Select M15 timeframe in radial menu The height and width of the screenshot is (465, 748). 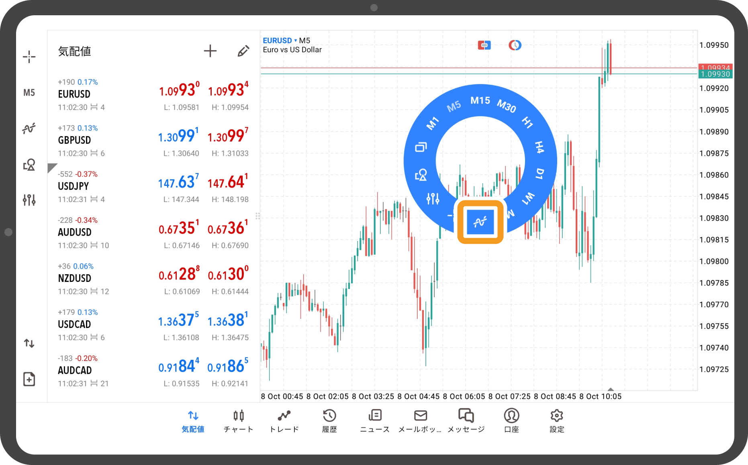pyautogui.click(x=480, y=100)
